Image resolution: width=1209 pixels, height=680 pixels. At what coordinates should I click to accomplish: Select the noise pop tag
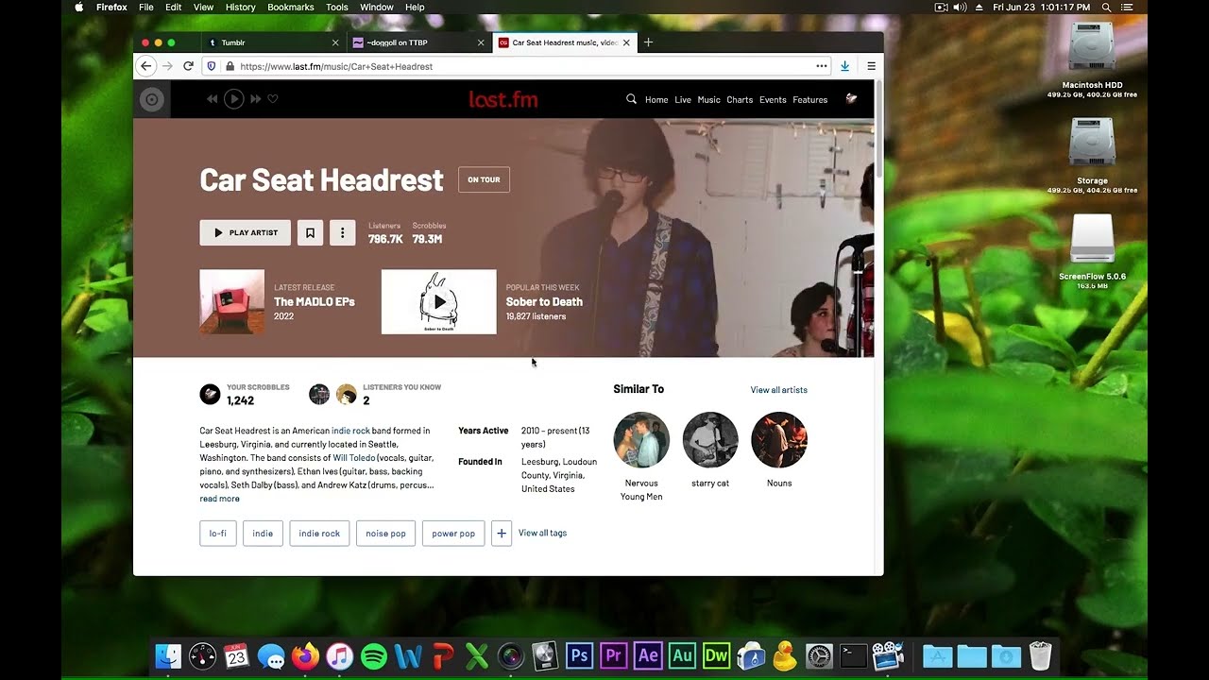(385, 533)
